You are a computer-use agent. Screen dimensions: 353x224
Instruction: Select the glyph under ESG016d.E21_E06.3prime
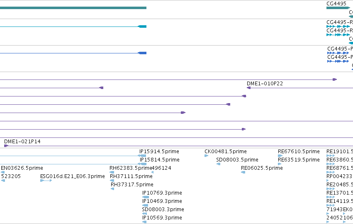tap(46, 181)
